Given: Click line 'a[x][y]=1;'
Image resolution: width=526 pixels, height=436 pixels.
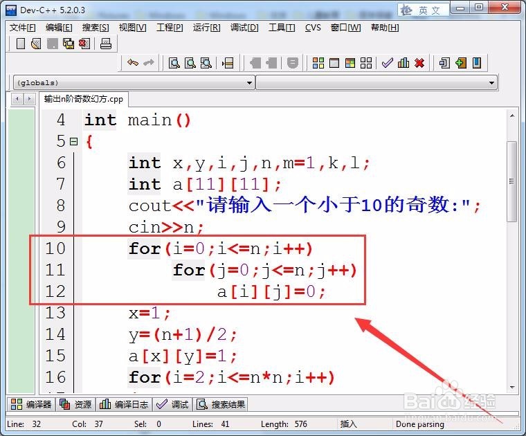Looking at the screenshot, I should (x=183, y=356).
